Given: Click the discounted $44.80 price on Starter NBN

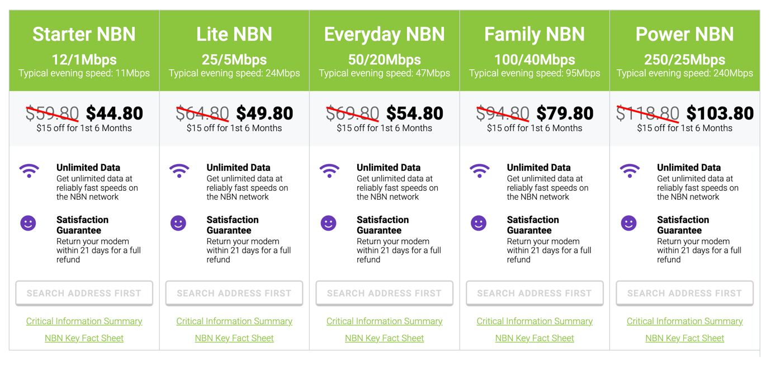Looking at the screenshot, I should point(115,112).
